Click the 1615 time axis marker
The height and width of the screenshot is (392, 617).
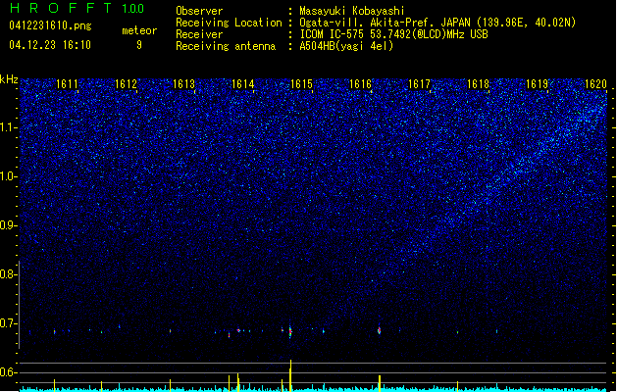[x=301, y=84]
